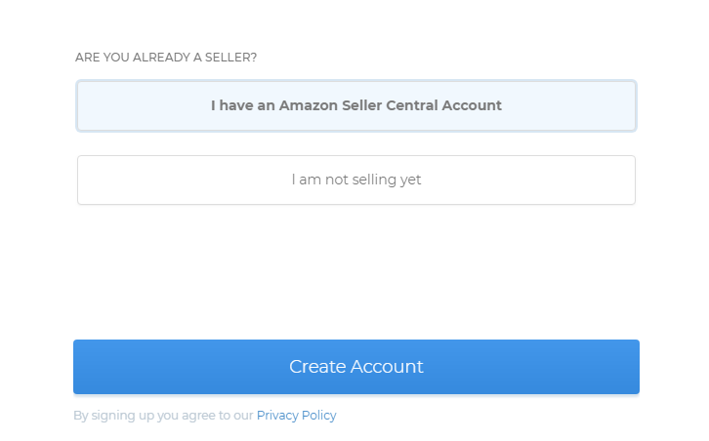Select "I have an Amazon Seller Central Account"

click(x=356, y=105)
